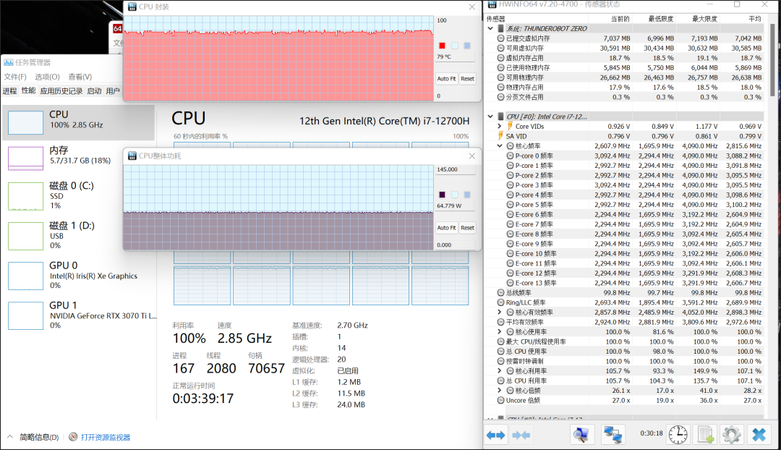Click the shrink-columns arrows icon in HWiNFO toolbar
This screenshot has height=450, width=781.
(x=521, y=435)
